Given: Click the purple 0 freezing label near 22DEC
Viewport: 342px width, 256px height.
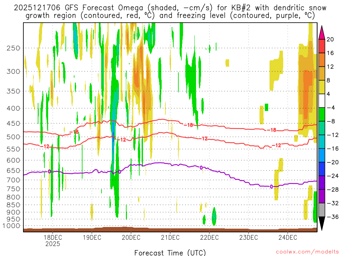Looking at the screenshot, I should [201, 168].
